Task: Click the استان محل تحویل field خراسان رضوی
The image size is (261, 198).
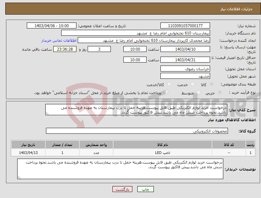Action: point(185,69)
